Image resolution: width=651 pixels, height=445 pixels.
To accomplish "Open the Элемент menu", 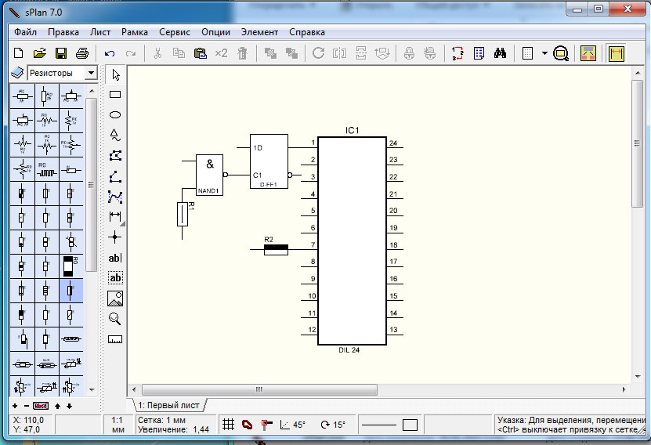I will [x=259, y=32].
